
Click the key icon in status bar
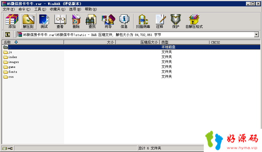coord(10,148)
